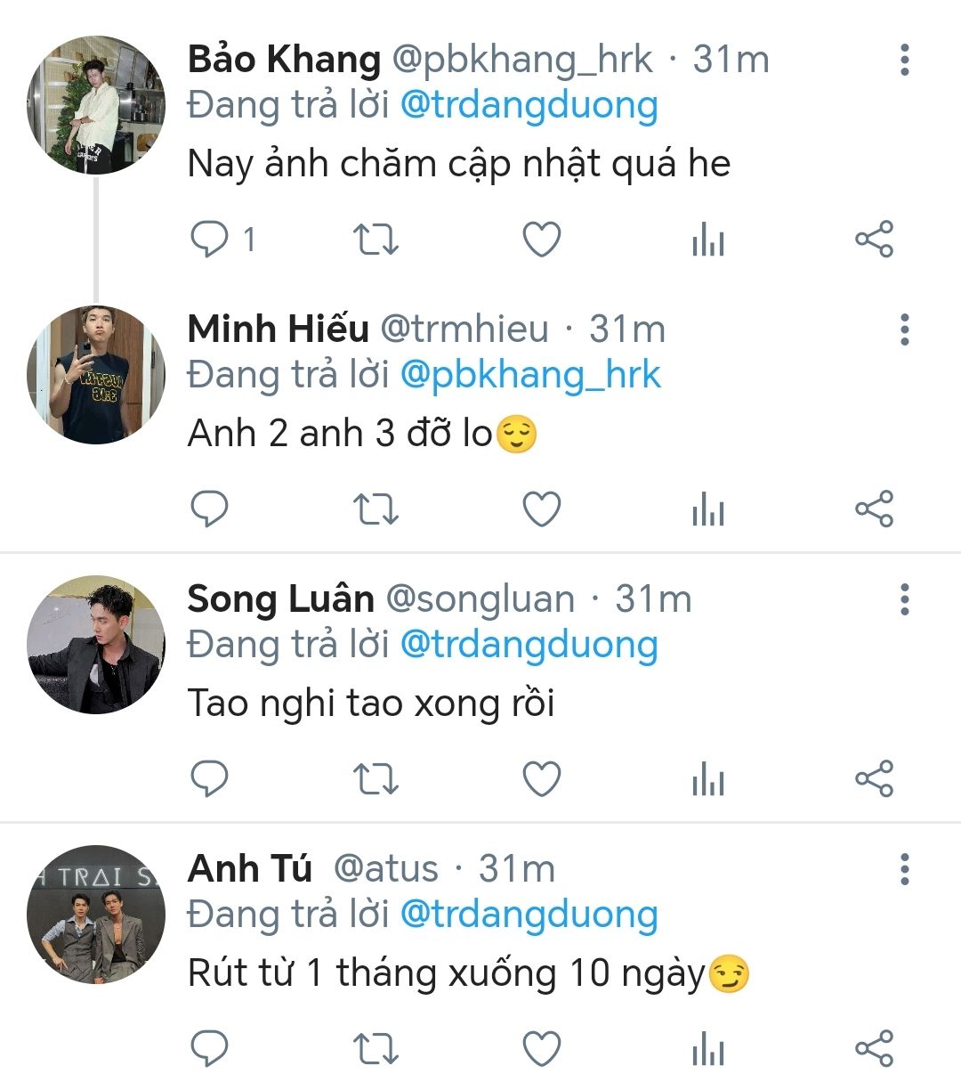
Task: Open Song Luân's profile picture
Action: coord(96,644)
